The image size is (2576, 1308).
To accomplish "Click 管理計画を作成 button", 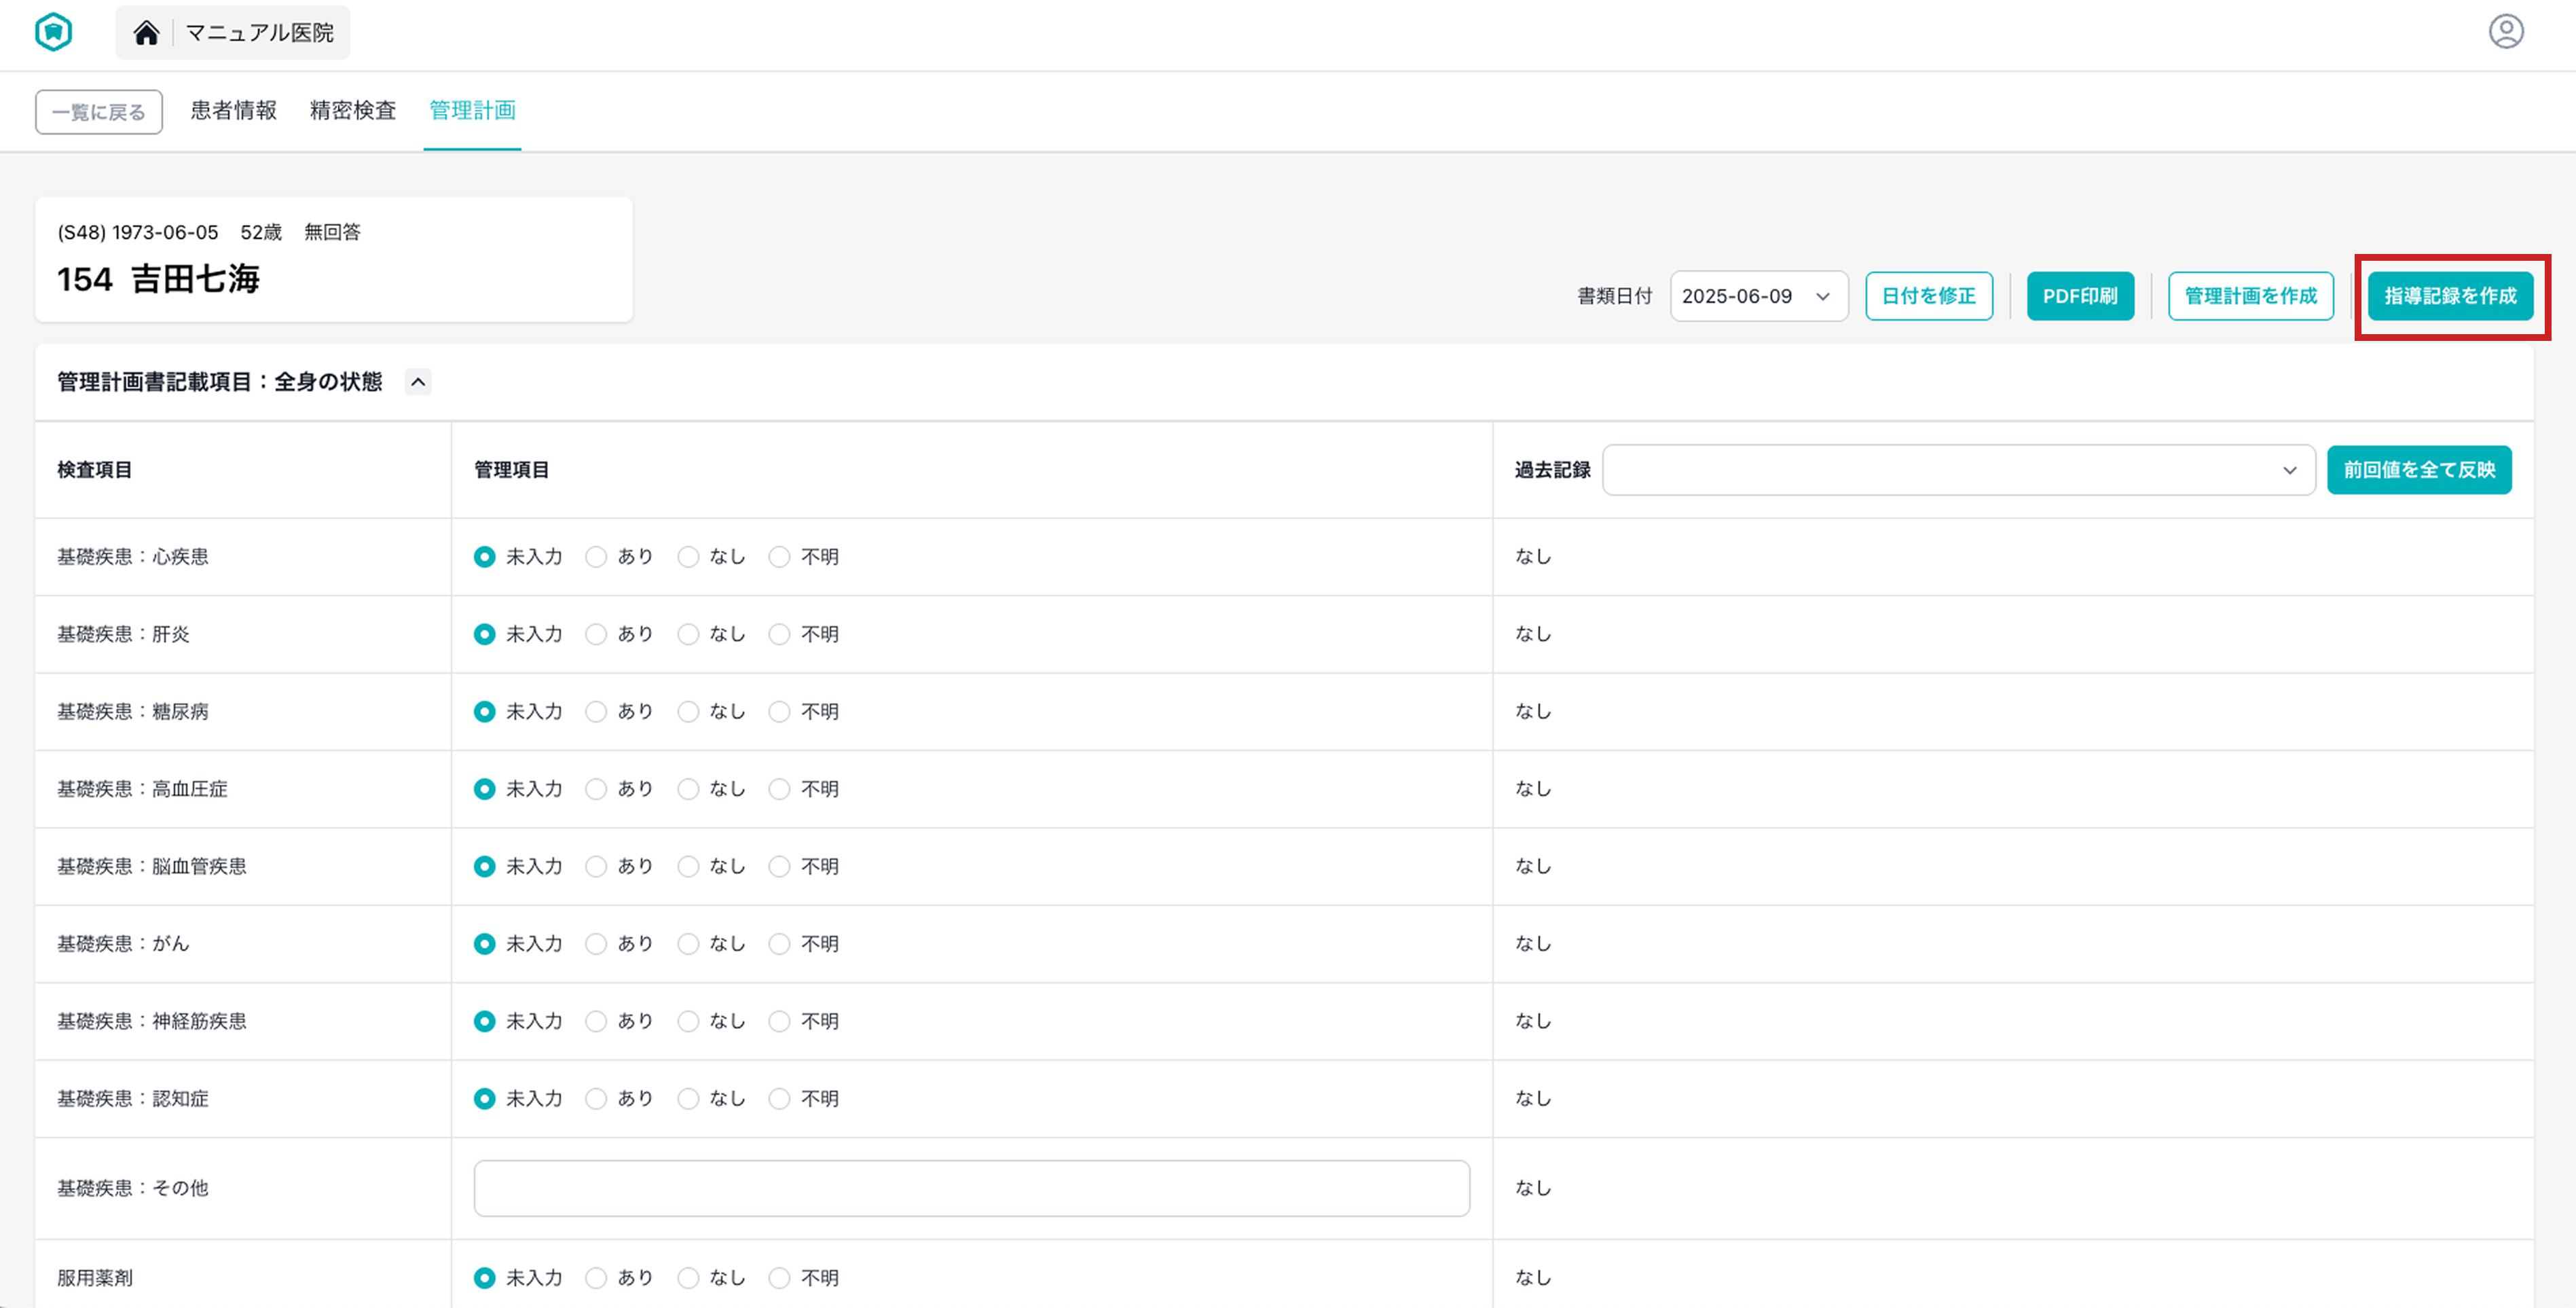I will click(2251, 296).
